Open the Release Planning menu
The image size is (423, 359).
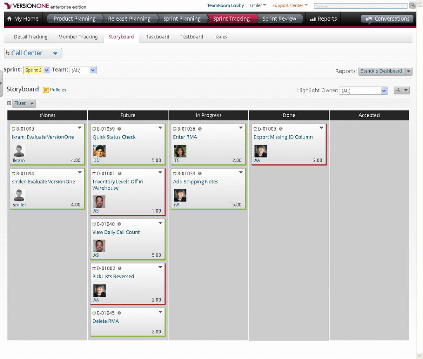pyautogui.click(x=129, y=19)
